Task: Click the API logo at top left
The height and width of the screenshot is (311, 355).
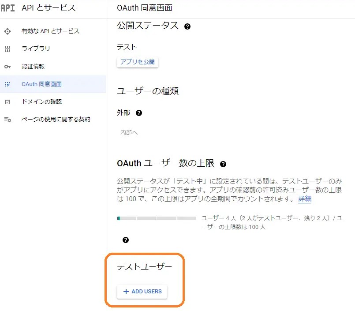Action: 8,7
